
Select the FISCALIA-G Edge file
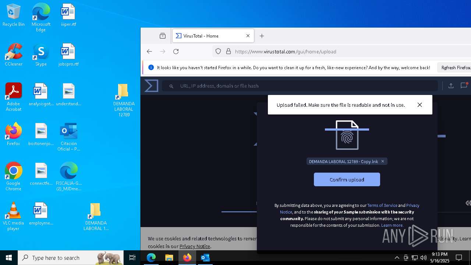coord(68,177)
